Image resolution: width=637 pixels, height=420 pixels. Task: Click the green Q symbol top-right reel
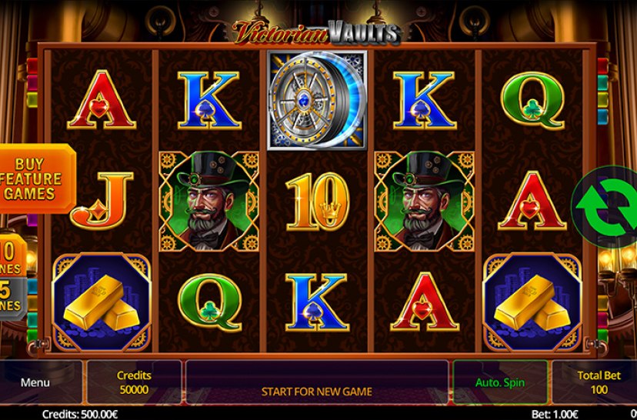tap(532, 100)
